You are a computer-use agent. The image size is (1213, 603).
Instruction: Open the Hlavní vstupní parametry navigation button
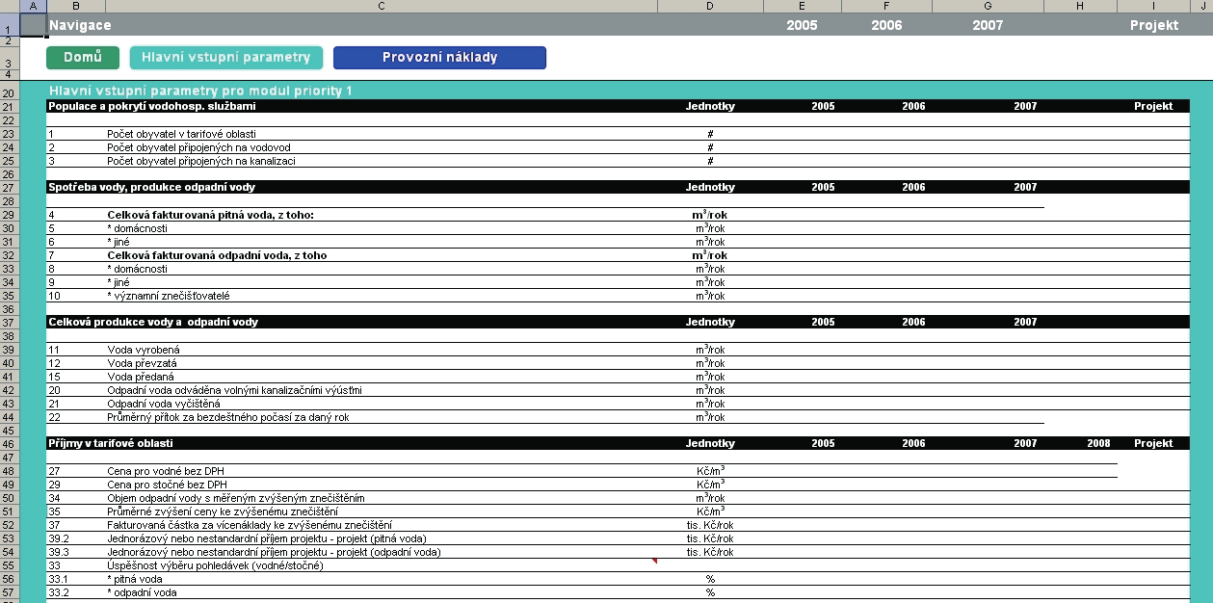tap(226, 58)
